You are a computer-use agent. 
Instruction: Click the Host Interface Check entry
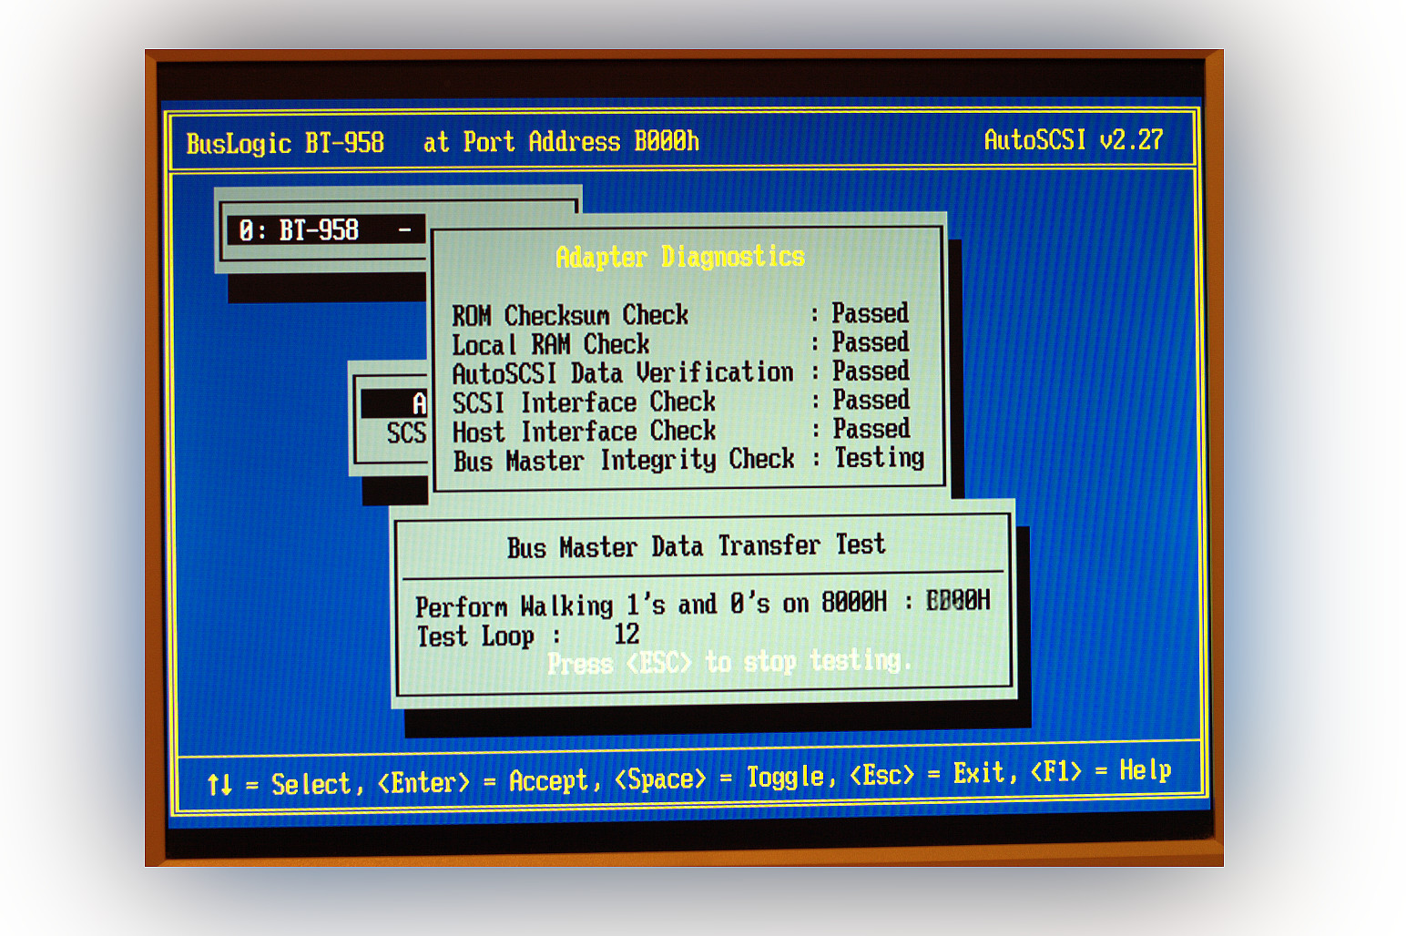click(x=584, y=431)
